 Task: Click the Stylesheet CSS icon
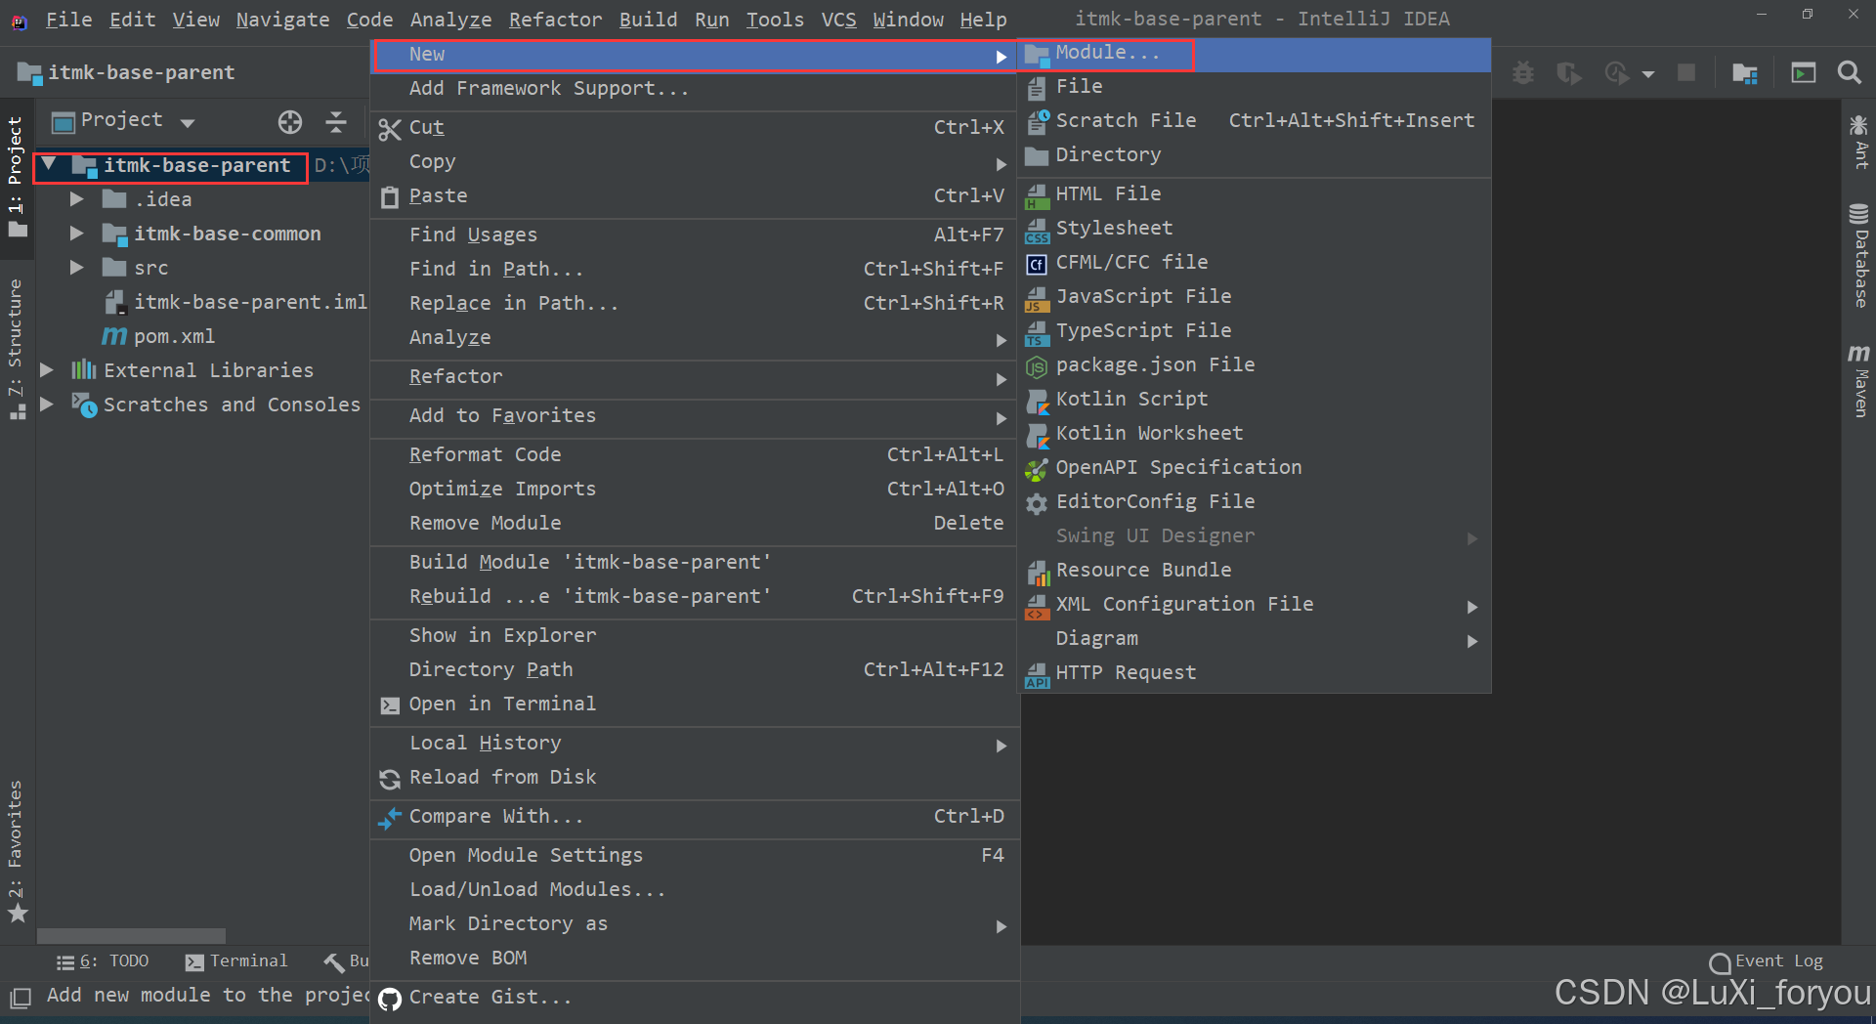pos(1038,230)
